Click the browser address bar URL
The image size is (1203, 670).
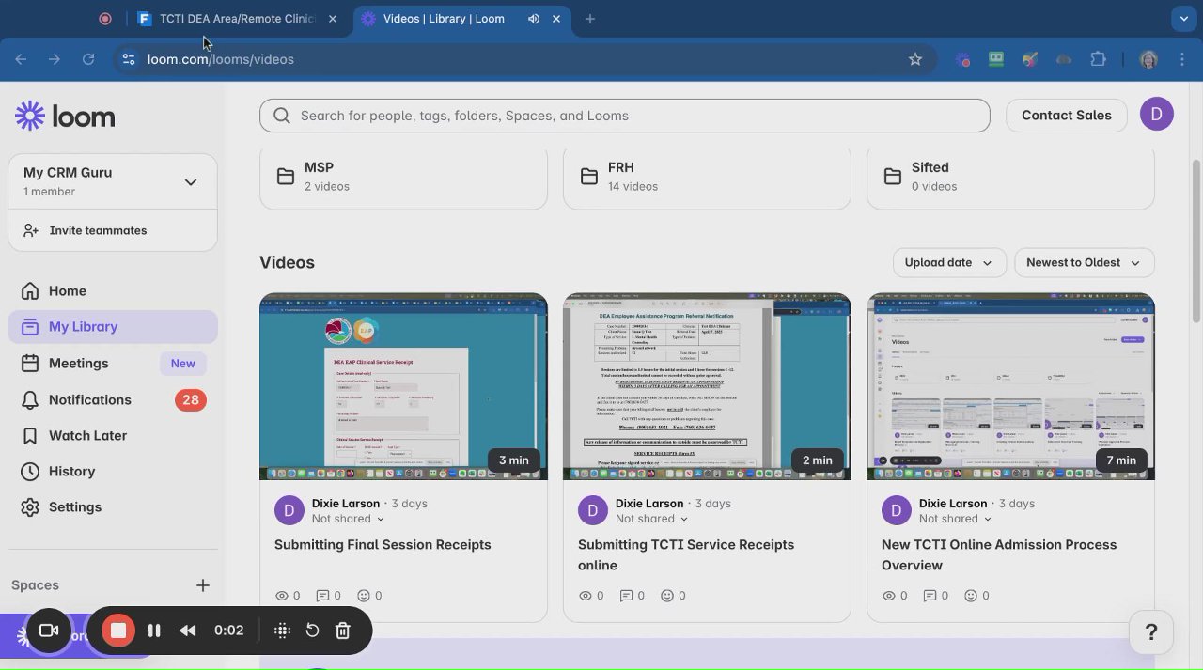221,59
